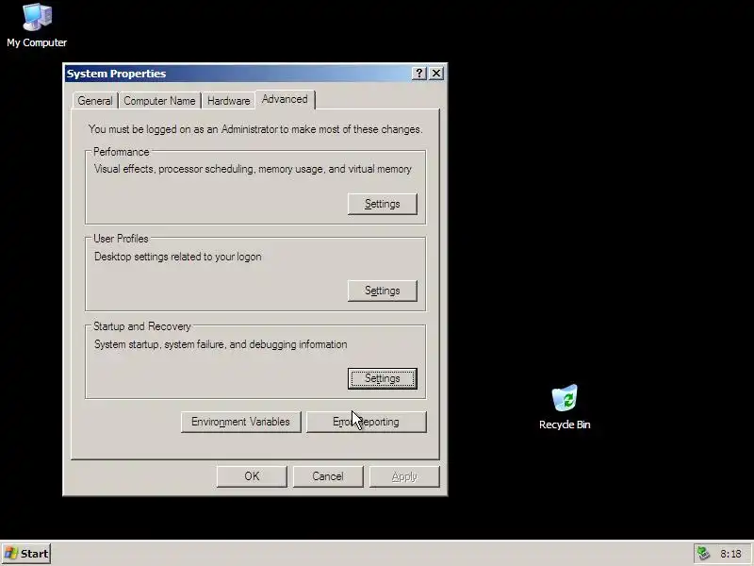Viewport: 754px width, 566px height.
Task: Select the Advanced tab
Action: coord(285,99)
